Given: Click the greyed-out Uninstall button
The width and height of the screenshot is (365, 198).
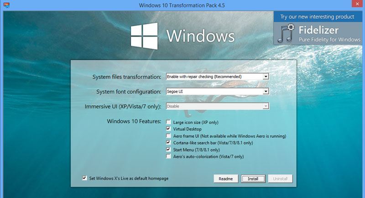Looking at the screenshot, I should point(280,179).
